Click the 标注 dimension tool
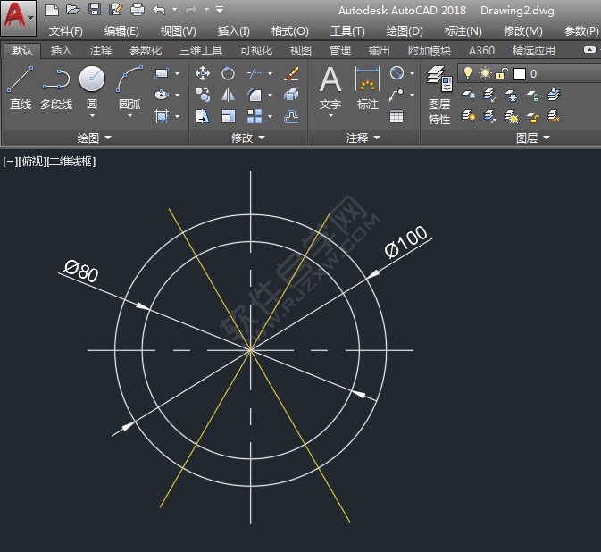The width and height of the screenshot is (601, 552). (367, 88)
